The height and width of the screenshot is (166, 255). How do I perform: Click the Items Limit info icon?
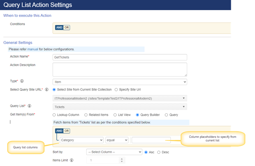[72, 160]
